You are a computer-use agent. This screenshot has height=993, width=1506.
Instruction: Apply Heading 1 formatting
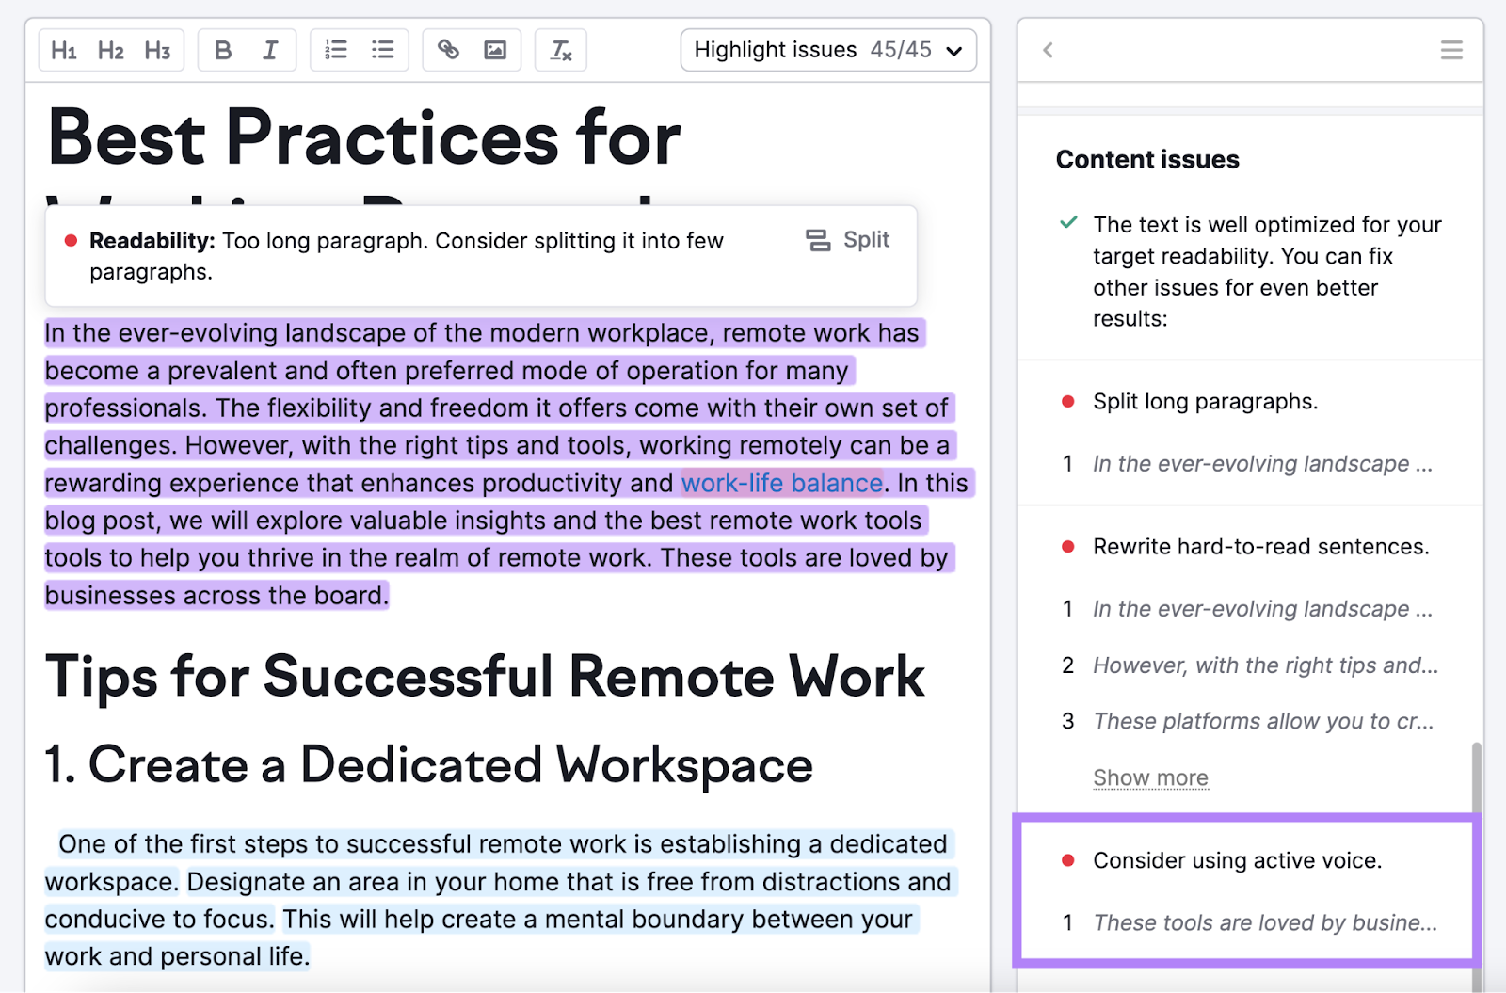coord(63,50)
